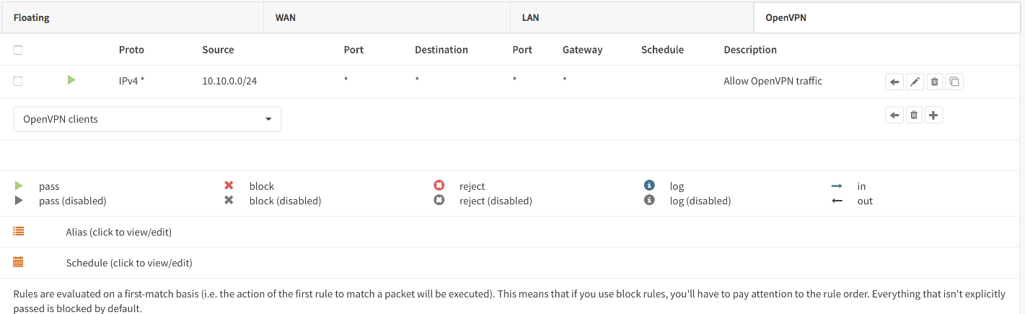The image size is (1025, 314).
Task: Delete the Allow OpenVPN traffic rule
Action: pos(934,82)
